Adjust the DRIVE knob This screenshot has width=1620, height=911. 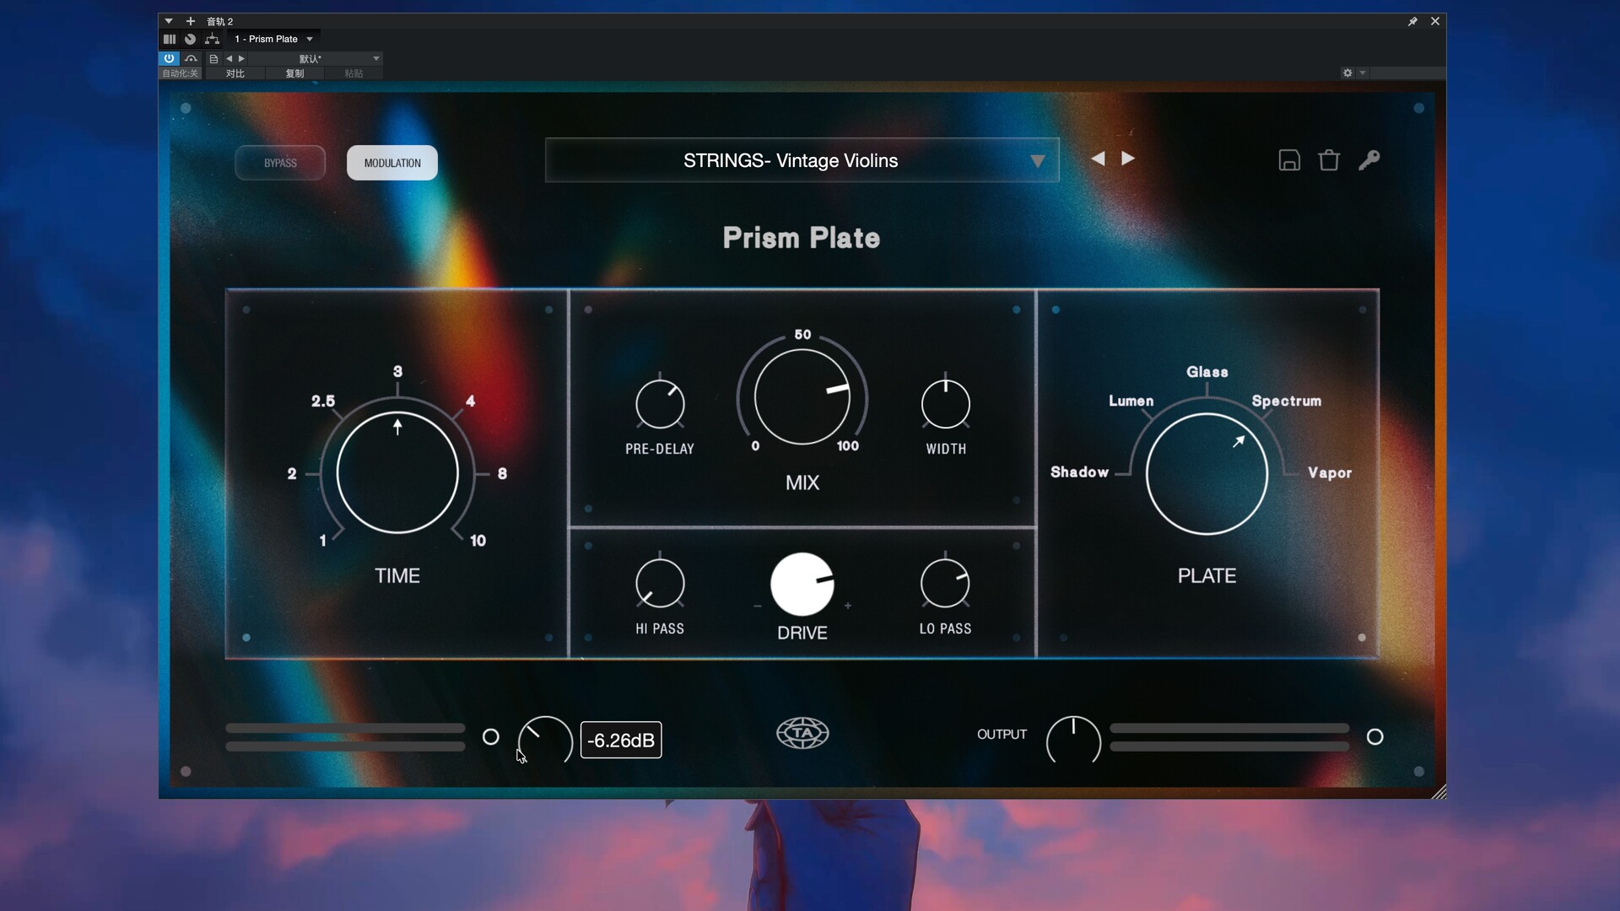(802, 584)
